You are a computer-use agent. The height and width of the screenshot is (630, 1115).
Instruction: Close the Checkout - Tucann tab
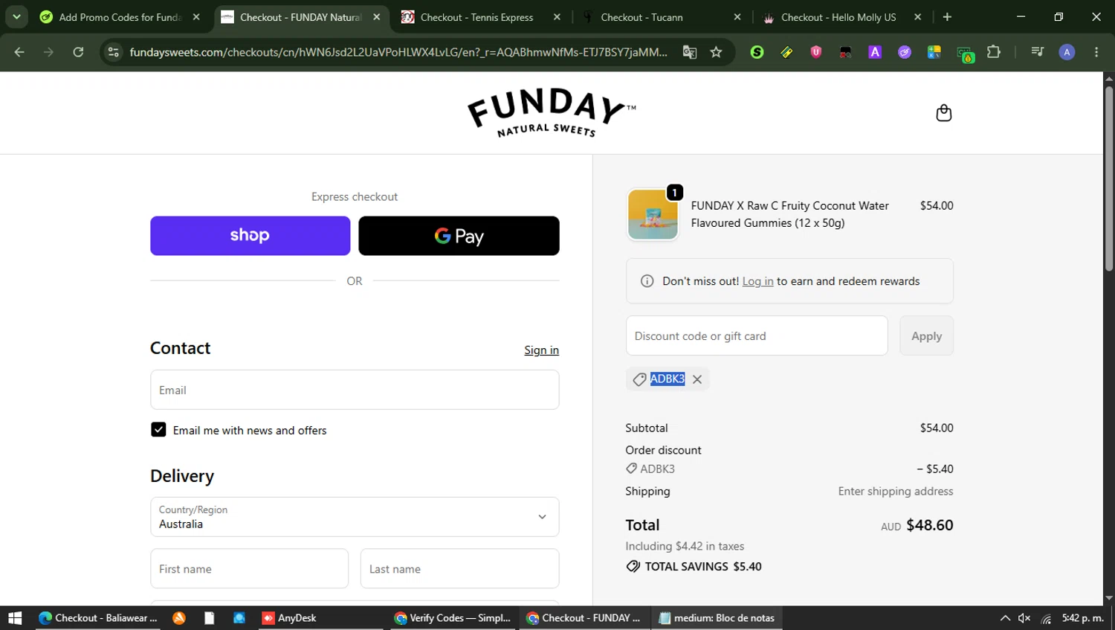point(737,17)
